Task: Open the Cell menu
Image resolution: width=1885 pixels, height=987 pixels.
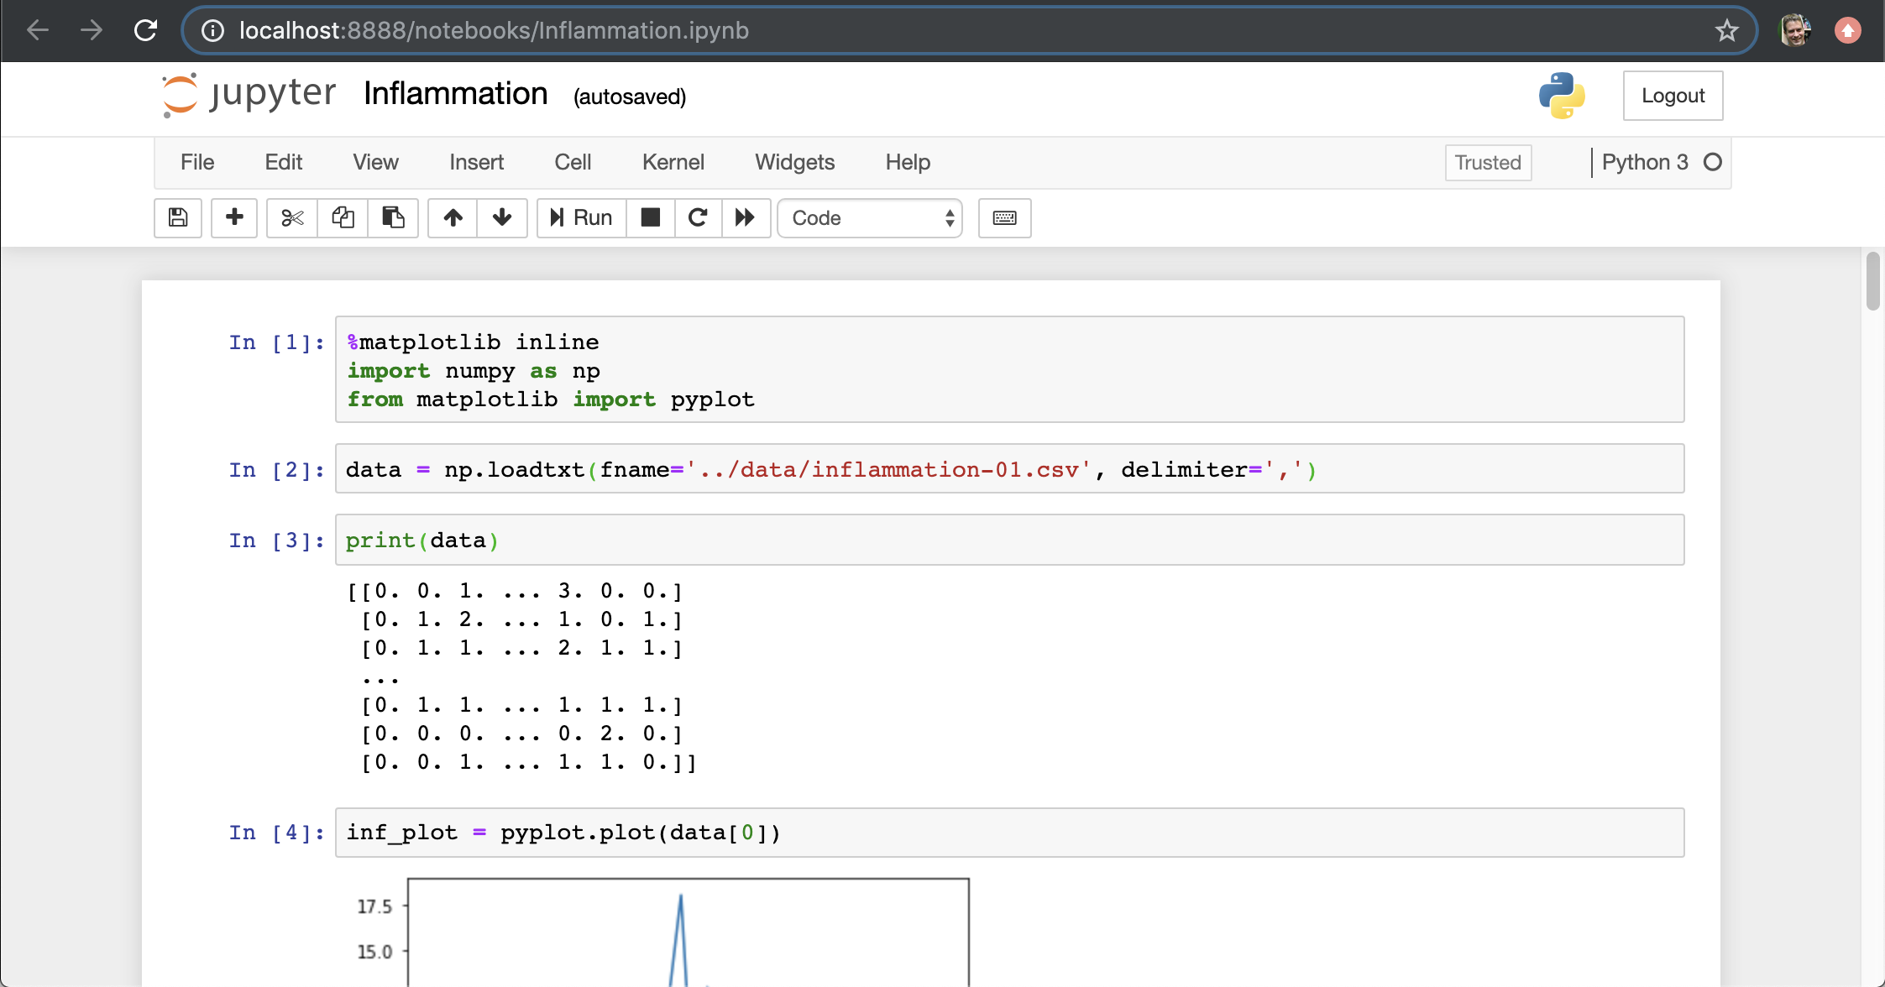Action: [573, 163]
